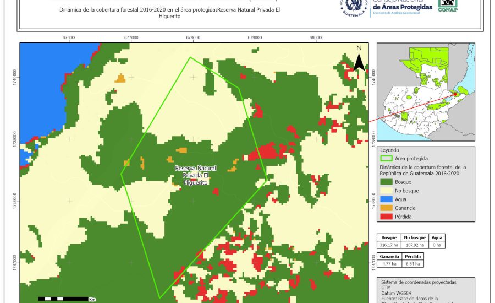Select the Pérdida red legend swatch

(387, 217)
